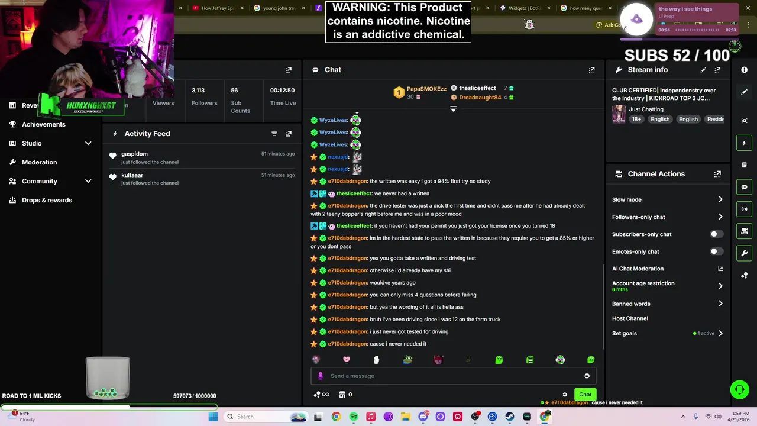Open Slow mode options
This screenshot has height=426, width=757.
[667, 199]
